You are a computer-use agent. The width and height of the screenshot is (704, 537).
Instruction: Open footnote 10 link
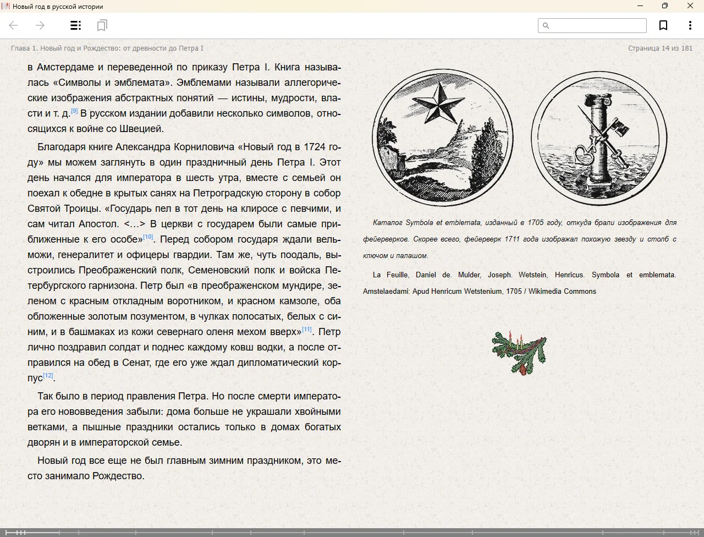point(148,237)
